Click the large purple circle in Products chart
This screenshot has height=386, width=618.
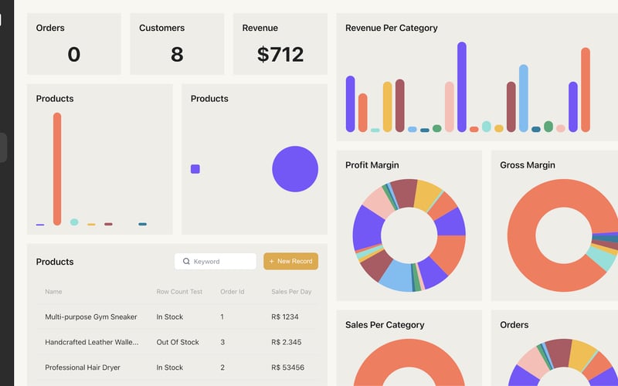295,169
